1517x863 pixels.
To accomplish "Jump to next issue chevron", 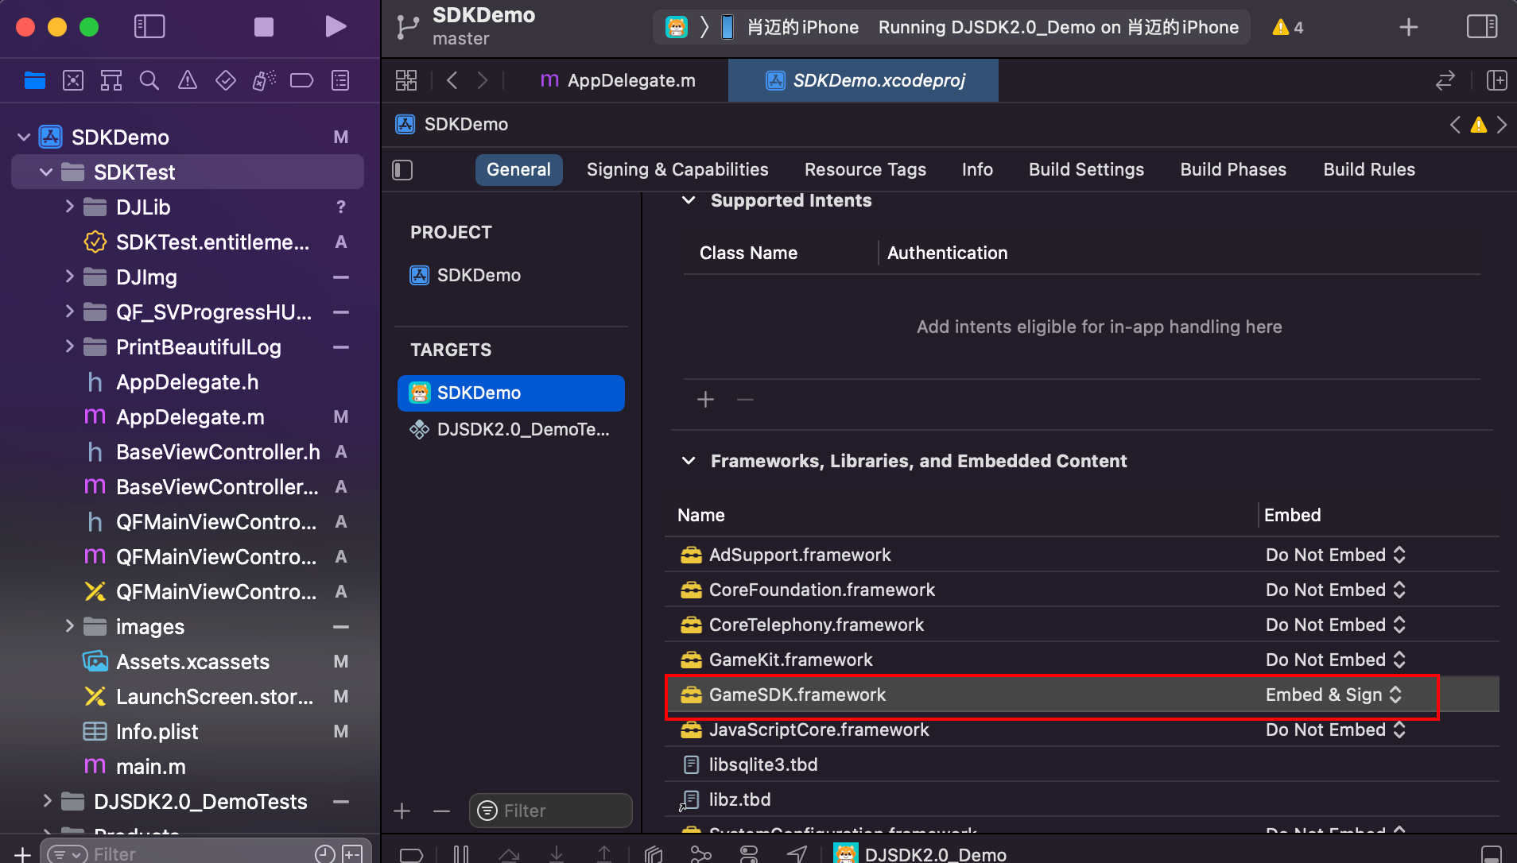I will [x=1502, y=125].
